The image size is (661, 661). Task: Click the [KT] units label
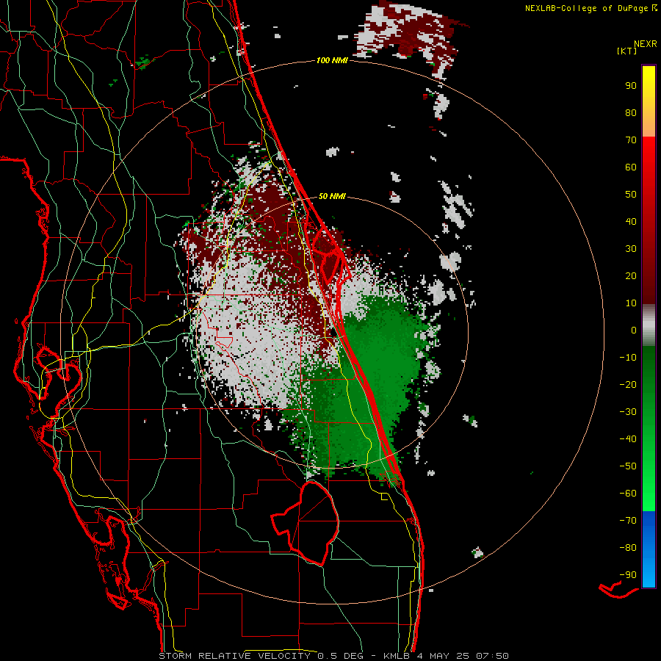point(626,51)
